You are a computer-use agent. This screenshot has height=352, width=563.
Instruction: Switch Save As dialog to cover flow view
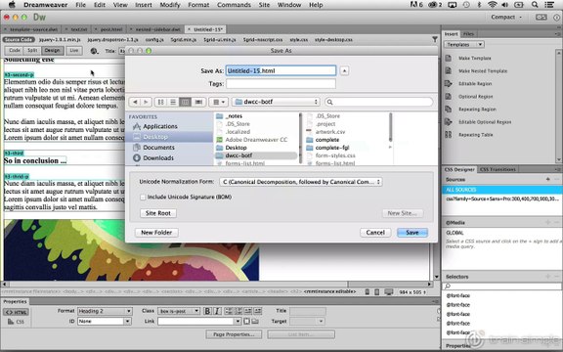[x=198, y=102]
